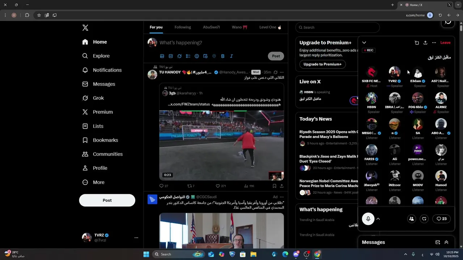Open speaker E3dam's avatar in Space
This screenshot has height=260, width=463.
(418, 72)
